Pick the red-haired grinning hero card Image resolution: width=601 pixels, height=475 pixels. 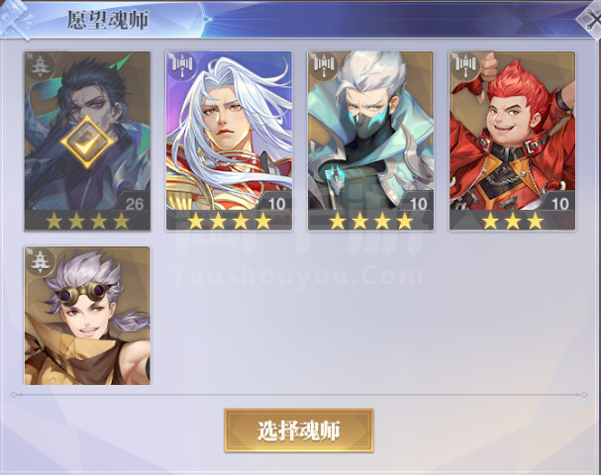(x=513, y=141)
